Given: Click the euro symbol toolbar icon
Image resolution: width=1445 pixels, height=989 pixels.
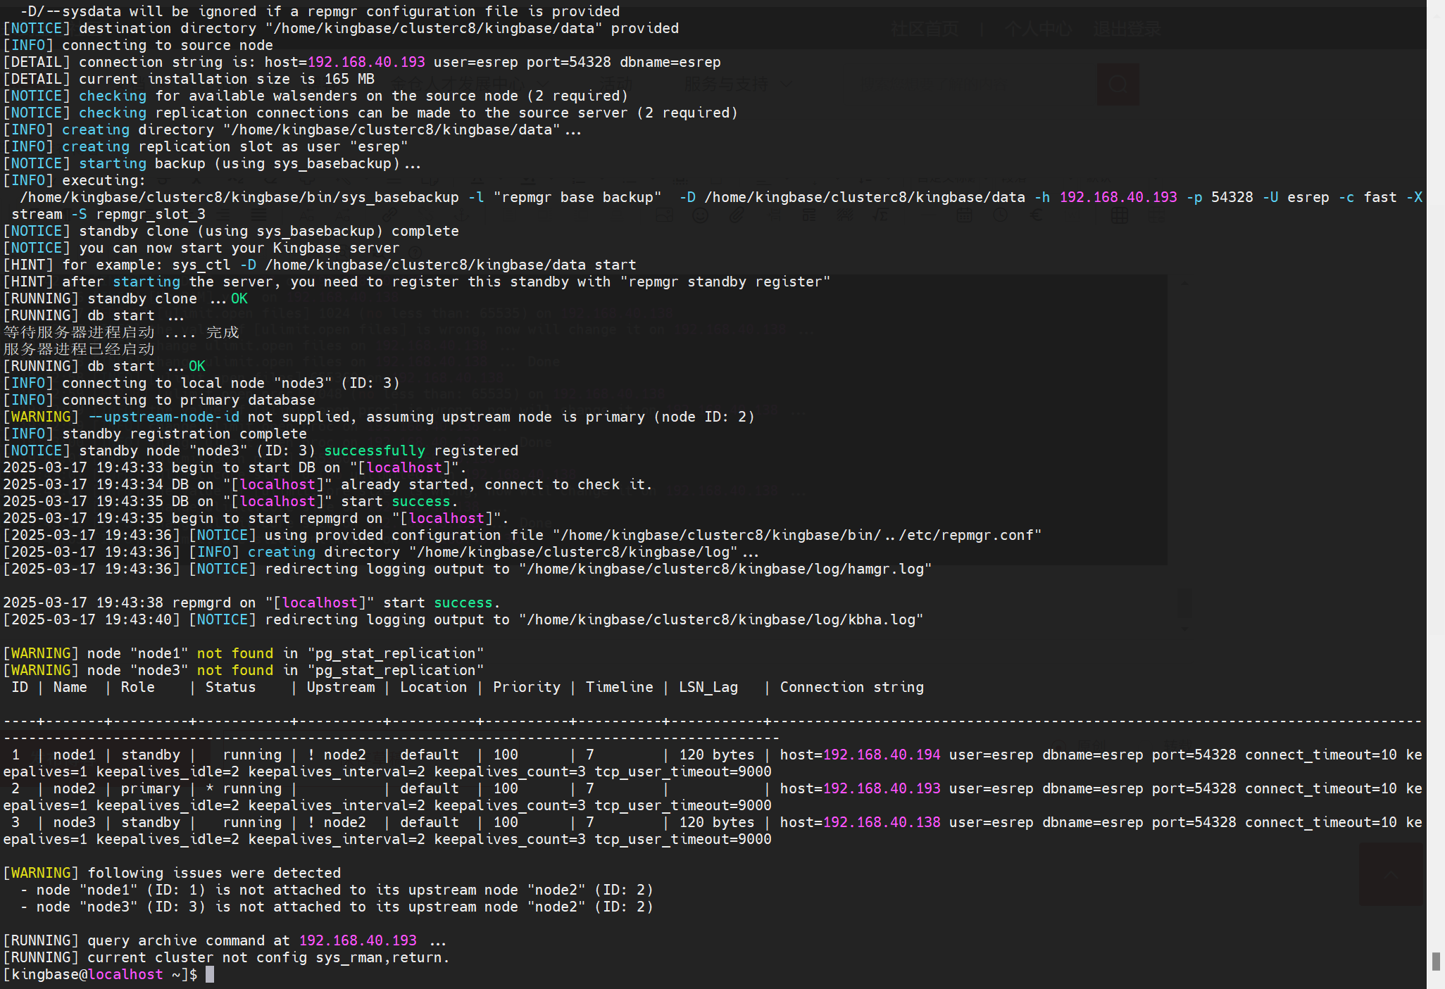Looking at the screenshot, I should click(1037, 215).
